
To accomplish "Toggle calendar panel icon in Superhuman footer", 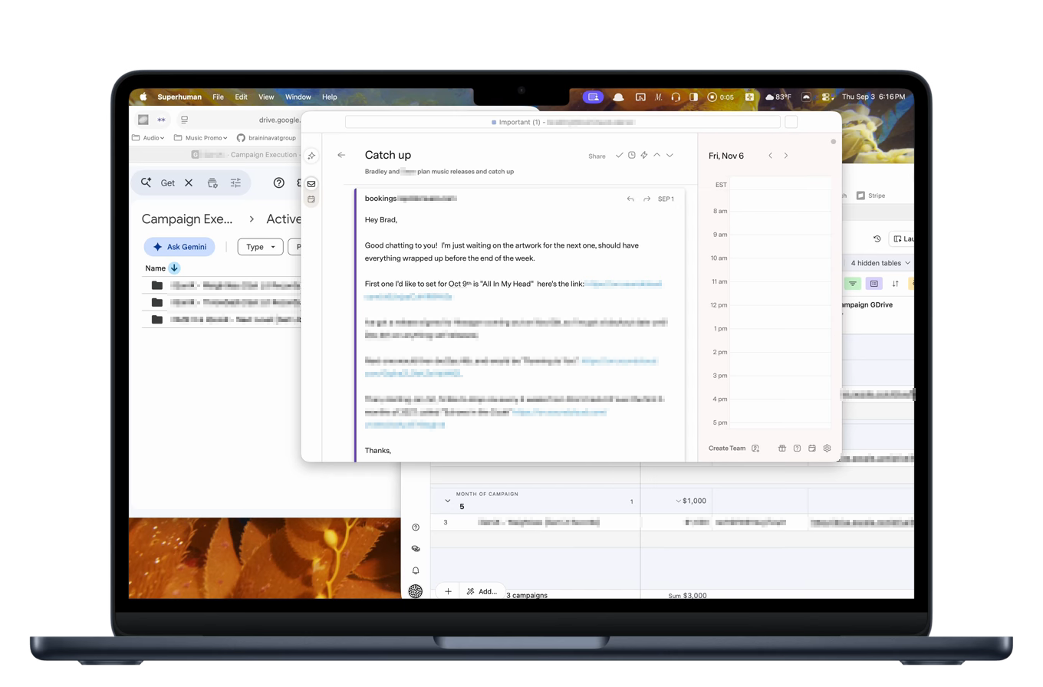I will pyautogui.click(x=812, y=449).
